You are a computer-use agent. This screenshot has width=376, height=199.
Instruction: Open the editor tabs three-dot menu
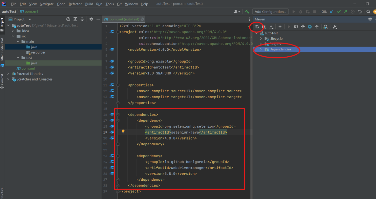pyautogui.click(x=249, y=19)
